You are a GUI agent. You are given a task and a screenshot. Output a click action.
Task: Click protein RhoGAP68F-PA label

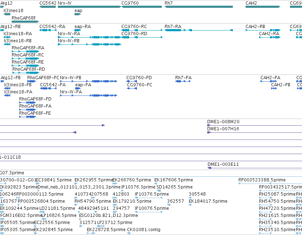pos(35,106)
